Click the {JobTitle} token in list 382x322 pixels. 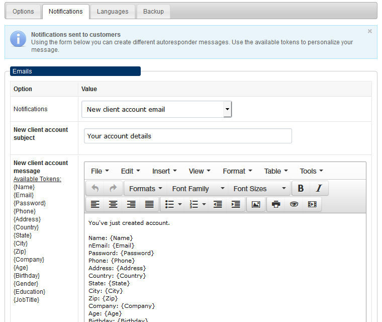pyautogui.click(x=26, y=300)
